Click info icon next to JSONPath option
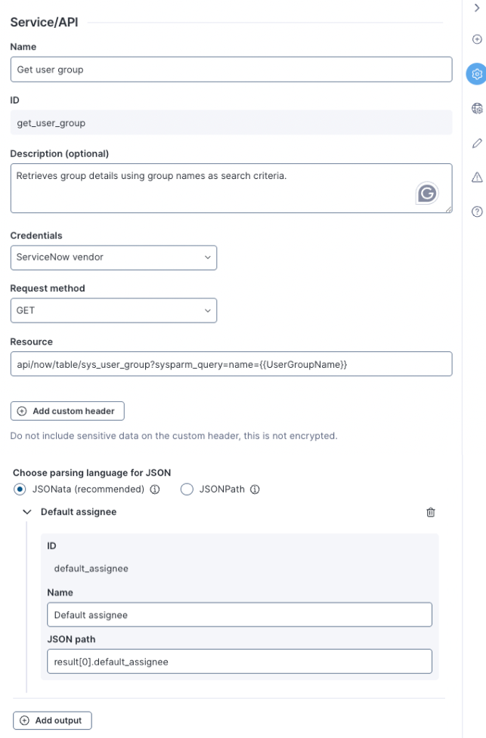486x738 pixels. [x=255, y=489]
